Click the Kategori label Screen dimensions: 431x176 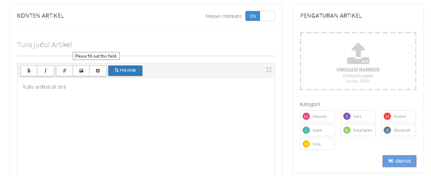pos(310,104)
